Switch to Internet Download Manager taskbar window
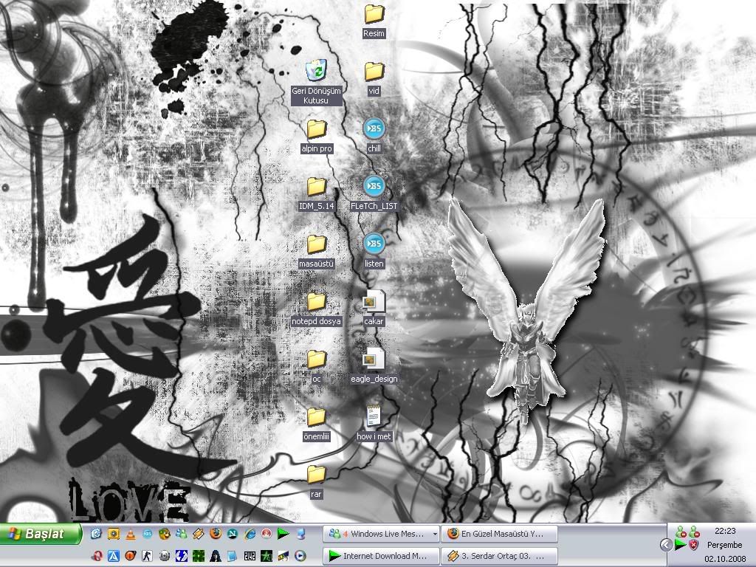756x567 pixels. 381,555
